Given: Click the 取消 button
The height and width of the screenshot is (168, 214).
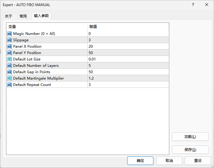Looking at the screenshot, I should [x=169, y=161].
